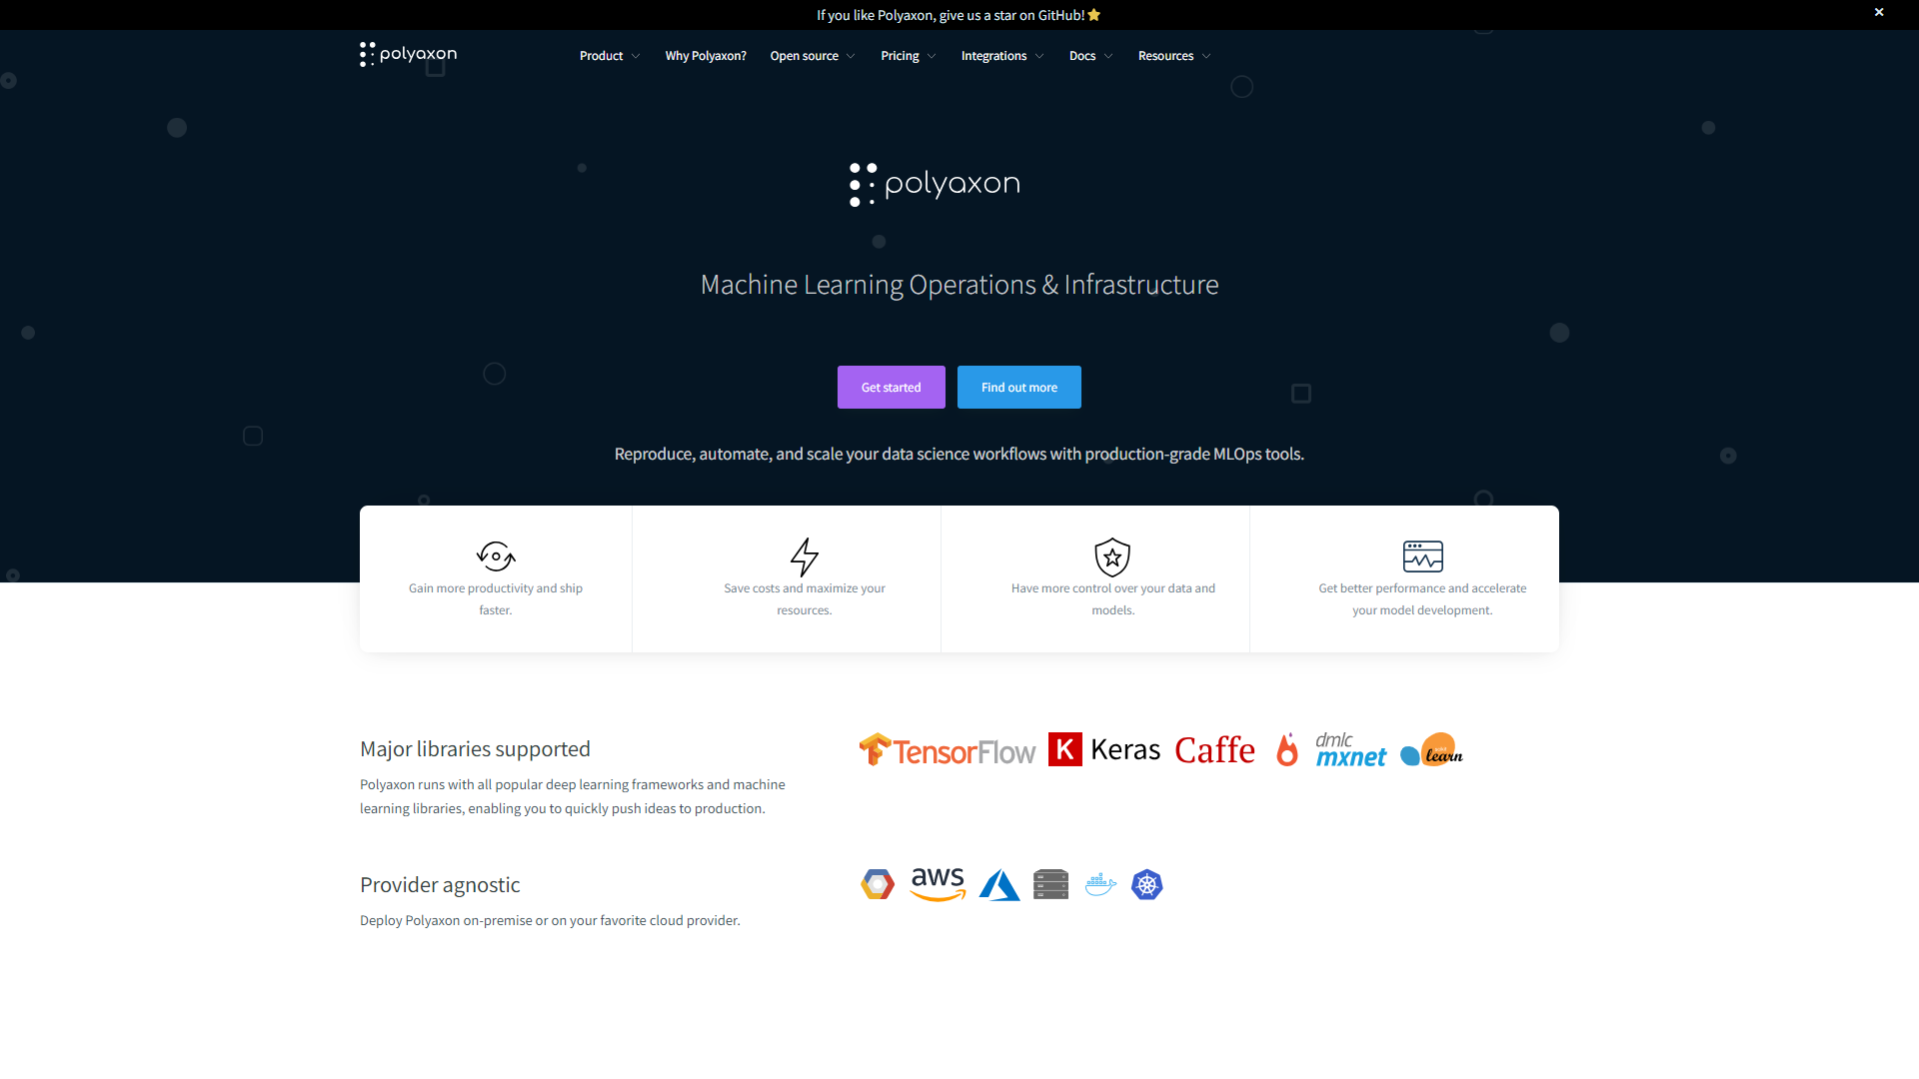Click the Caffe framework logo

click(x=1214, y=749)
